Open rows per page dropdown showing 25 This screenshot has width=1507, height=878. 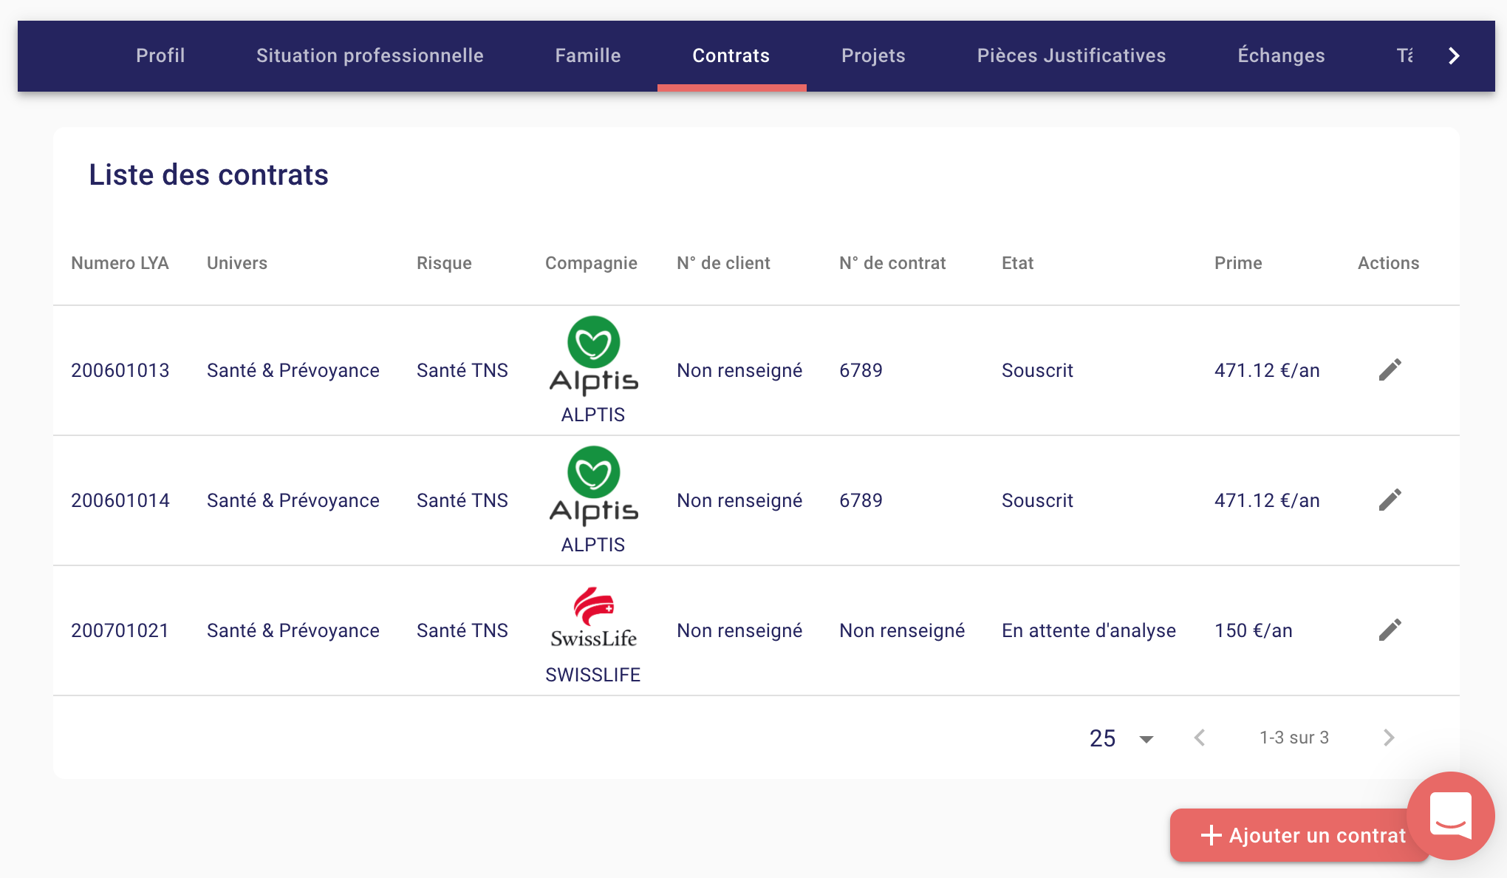pos(1121,738)
